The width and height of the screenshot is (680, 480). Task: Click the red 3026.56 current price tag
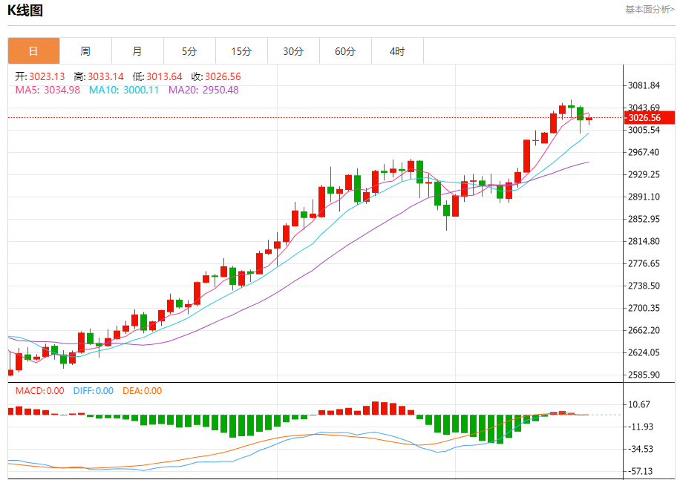pos(650,118)
